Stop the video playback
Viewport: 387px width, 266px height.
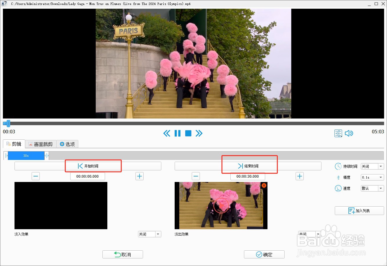click(188, 133)
